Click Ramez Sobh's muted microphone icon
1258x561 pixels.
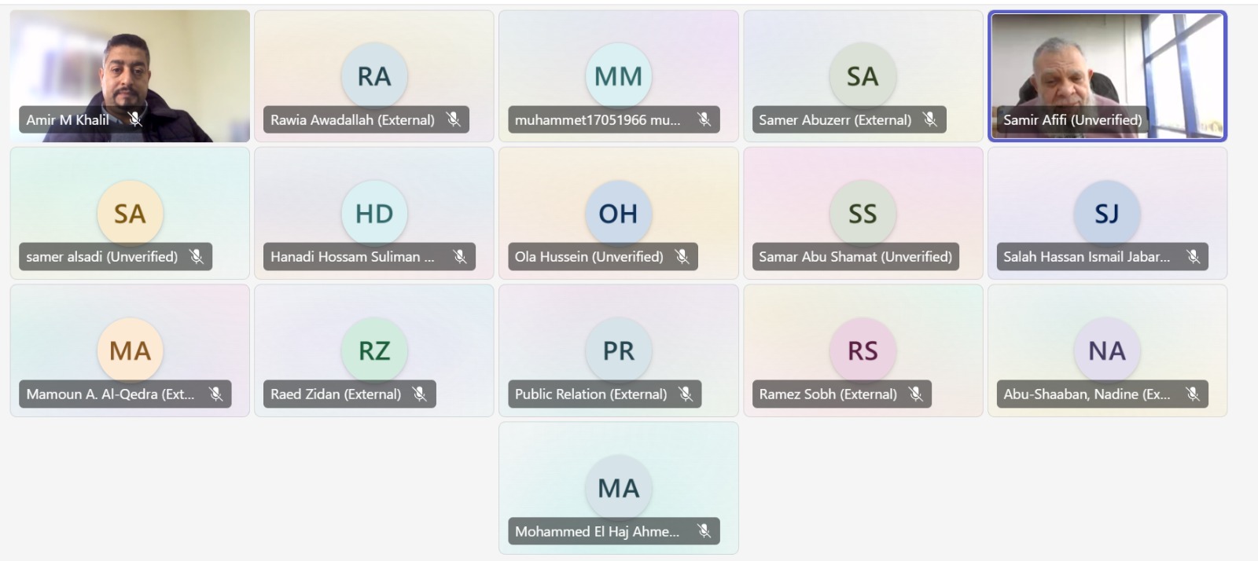pyautogui.click(x=916, y=394)
